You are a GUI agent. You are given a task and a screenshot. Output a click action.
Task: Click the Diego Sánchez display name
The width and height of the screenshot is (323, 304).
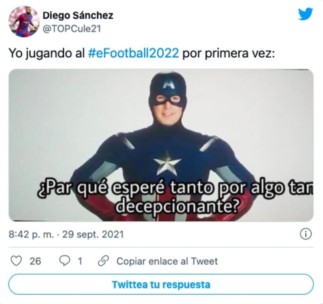coord(78,16)
